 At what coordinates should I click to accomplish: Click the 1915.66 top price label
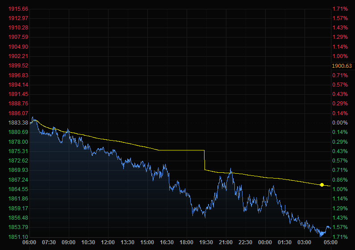tap(18, 9)
